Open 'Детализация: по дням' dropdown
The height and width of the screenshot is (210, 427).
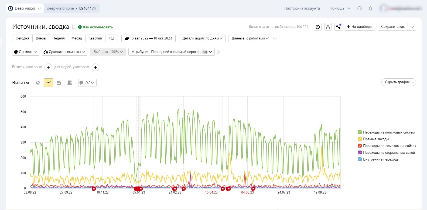coord(202,38)
